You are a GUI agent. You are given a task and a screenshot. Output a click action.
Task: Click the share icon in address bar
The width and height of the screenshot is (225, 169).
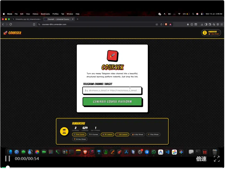tap(161, 24)
